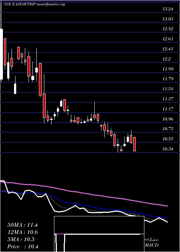
Task: Click the 11.79 price axis label
Action: (x=168, y=79)
